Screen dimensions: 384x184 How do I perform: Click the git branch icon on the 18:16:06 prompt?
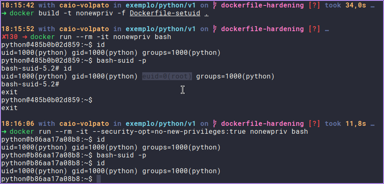point(215,124)
